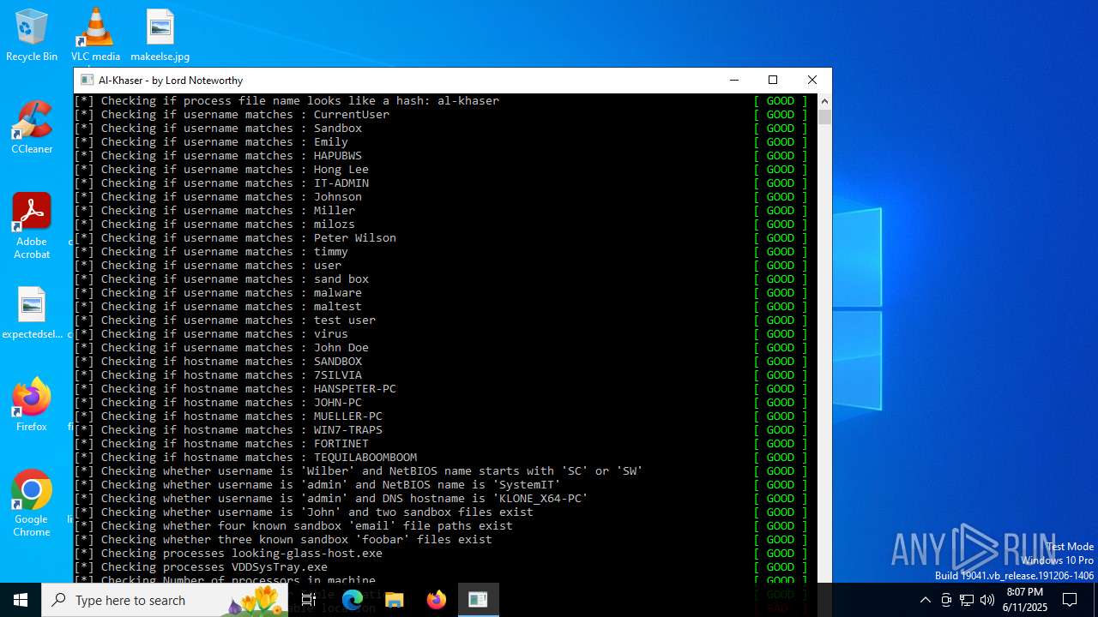Open the clock showing 8:07 PM
The width and height of the screenshot is (1098, 617).
tap(1026, 600)
